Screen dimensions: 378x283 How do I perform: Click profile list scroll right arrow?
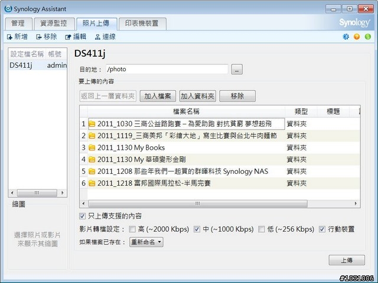click(x=63, y=193)
